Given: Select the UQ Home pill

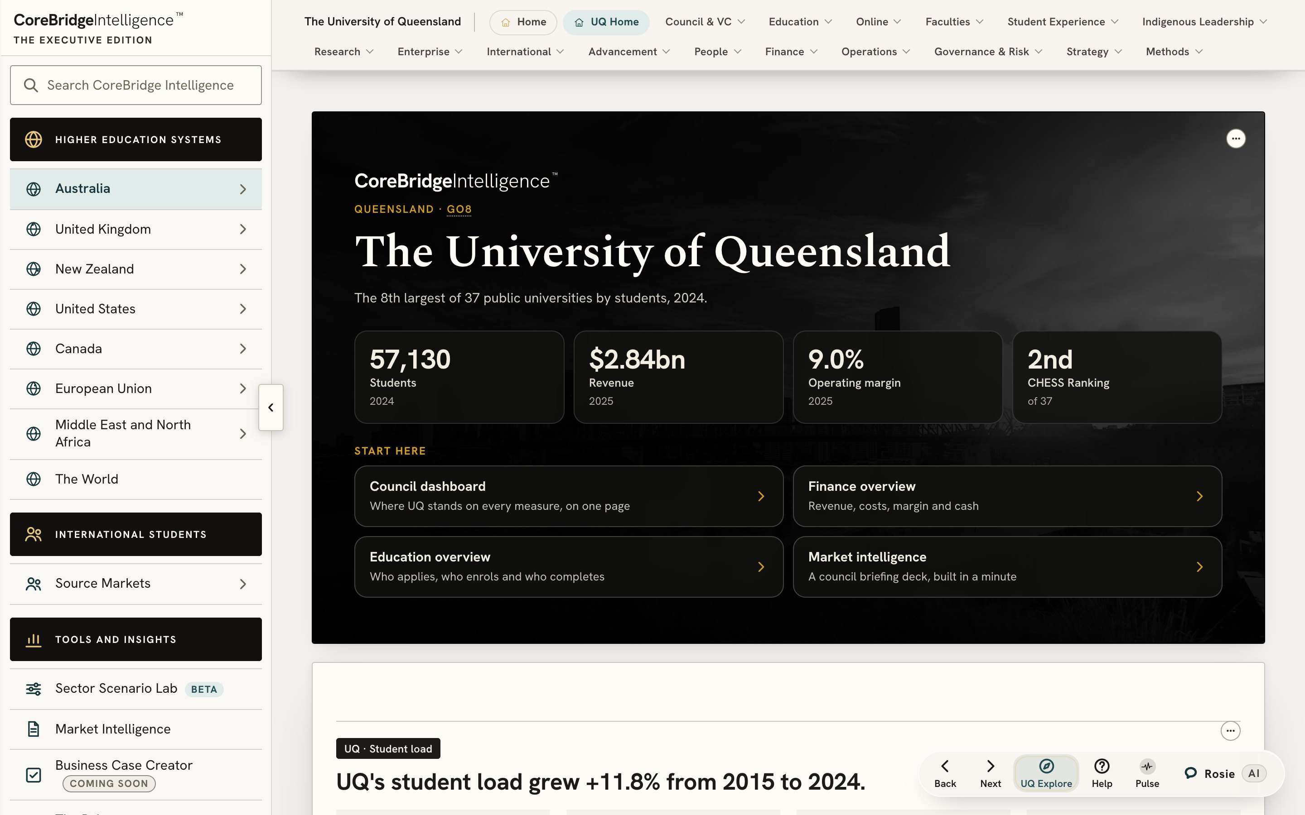Looking at the screenshot, I should pyautogui.click(x=606, y=22).
